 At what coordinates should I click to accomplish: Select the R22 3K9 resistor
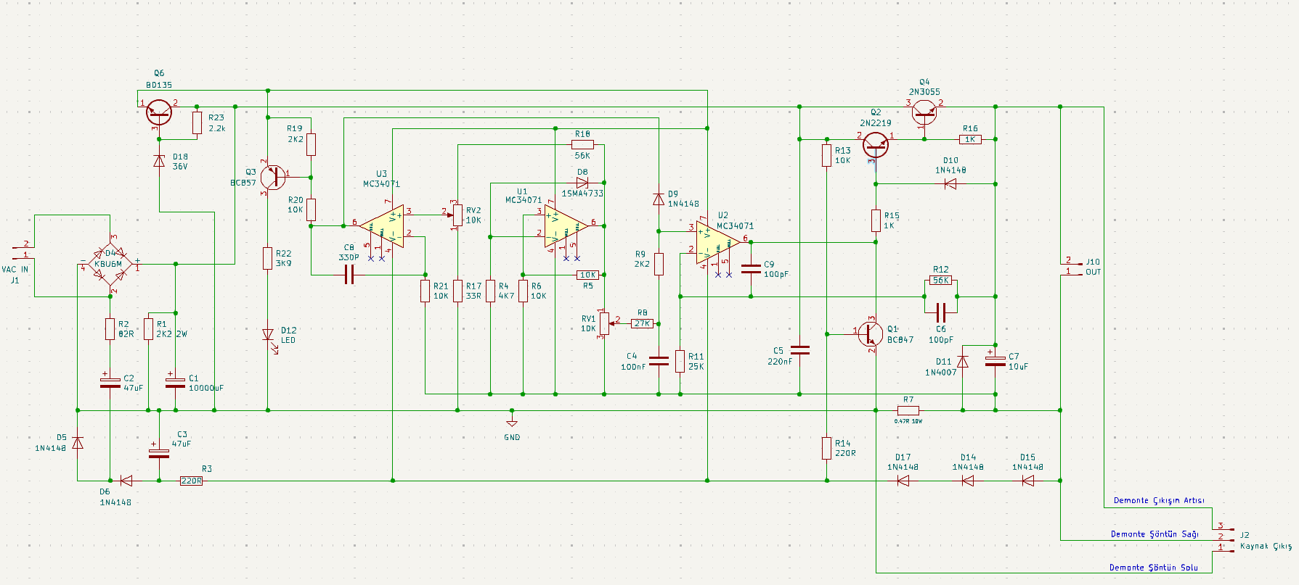(x=268, y=258)
